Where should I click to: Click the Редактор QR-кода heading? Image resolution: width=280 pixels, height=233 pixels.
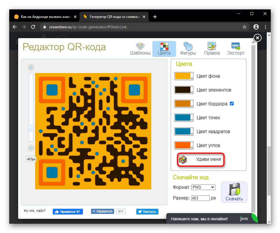64,47
